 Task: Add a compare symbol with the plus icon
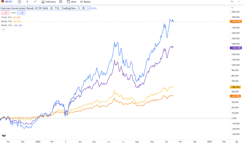pyautogui.click(x=20, y=2)
